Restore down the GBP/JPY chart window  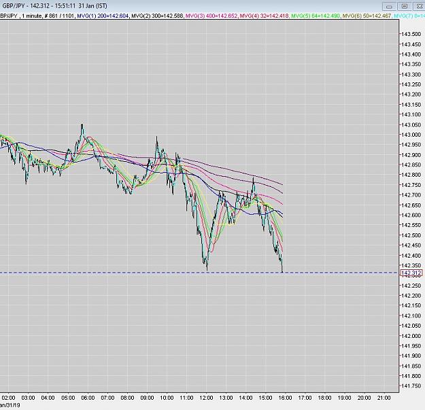click(405, 7)
